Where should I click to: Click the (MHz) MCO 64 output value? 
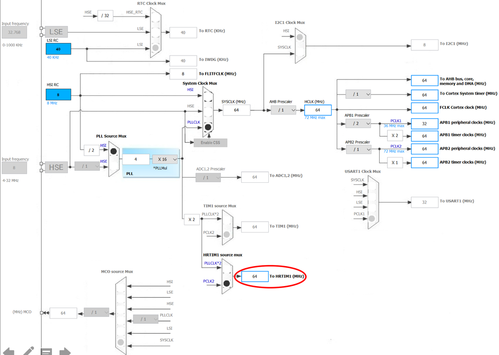click(63, 313)
